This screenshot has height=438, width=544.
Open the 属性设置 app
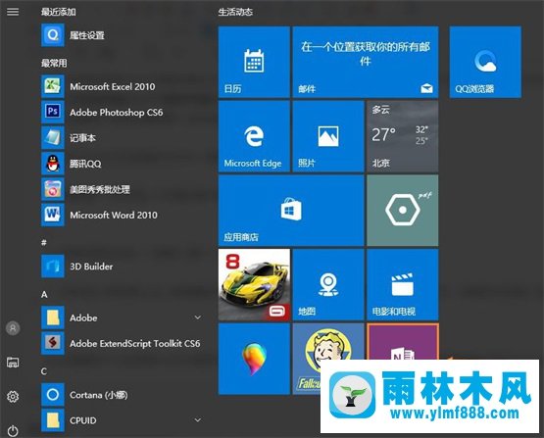(122, 35)
